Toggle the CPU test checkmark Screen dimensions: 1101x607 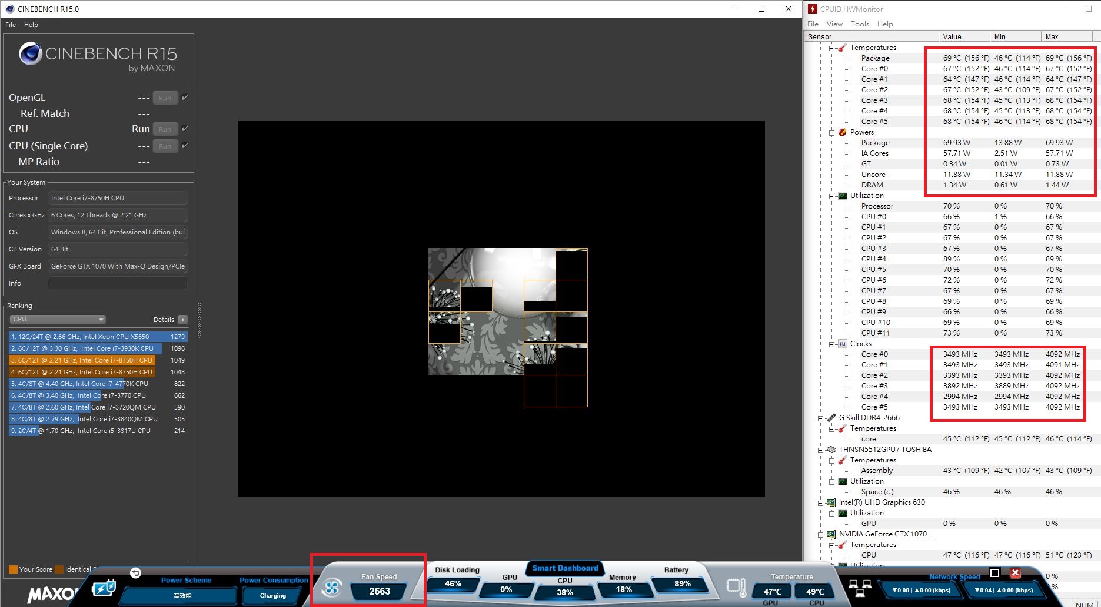pyautogui.click(x=185, y=128)
